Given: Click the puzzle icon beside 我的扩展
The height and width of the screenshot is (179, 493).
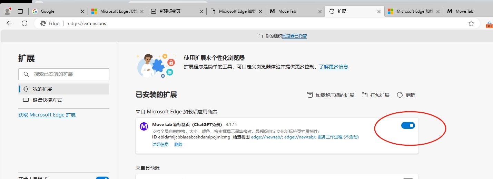Looking at the screenshot, I should [x=26, y=89].
